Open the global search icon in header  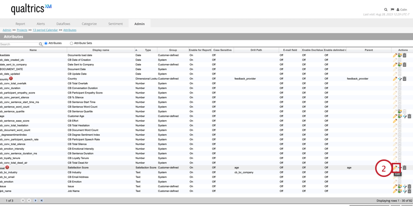pos(386,9)
